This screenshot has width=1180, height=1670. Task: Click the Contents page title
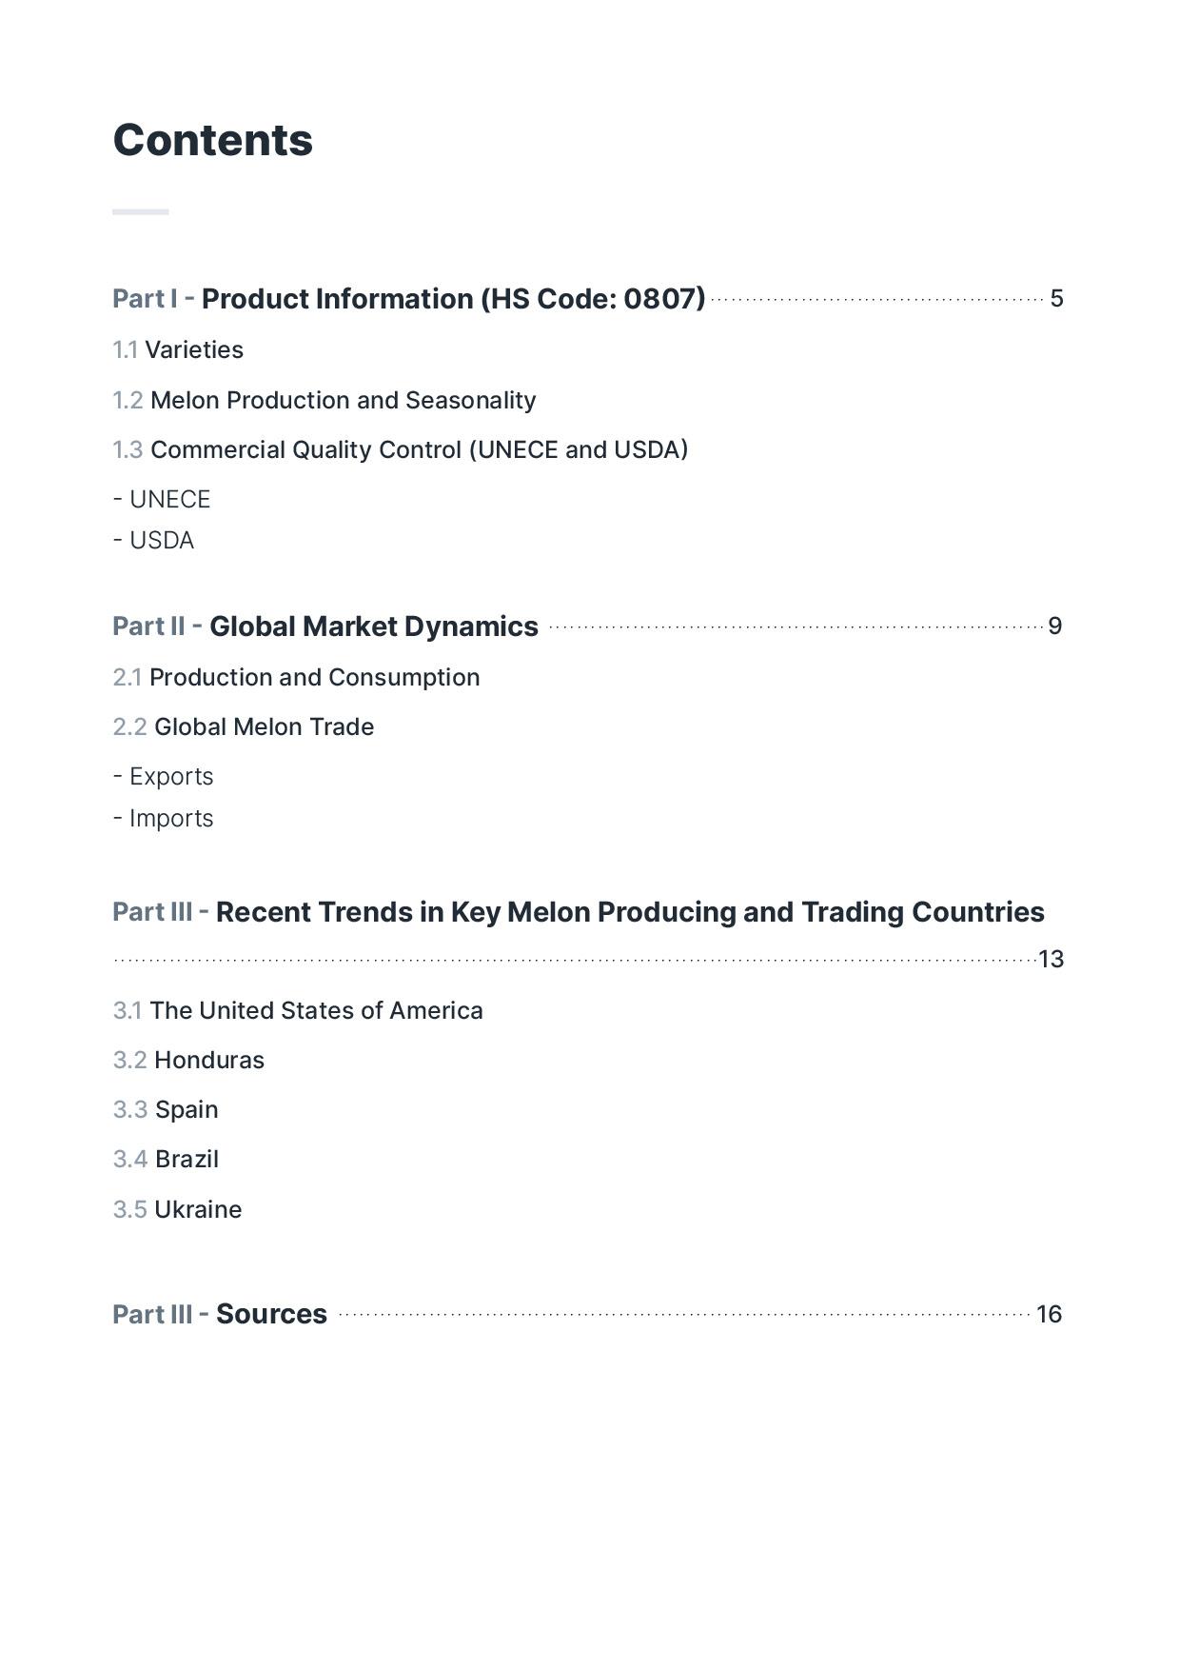[x=213, y=141]
